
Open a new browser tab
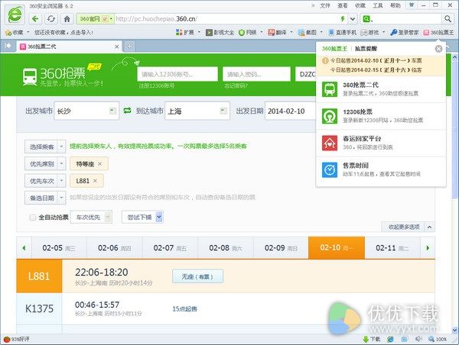tap(129, 46)
